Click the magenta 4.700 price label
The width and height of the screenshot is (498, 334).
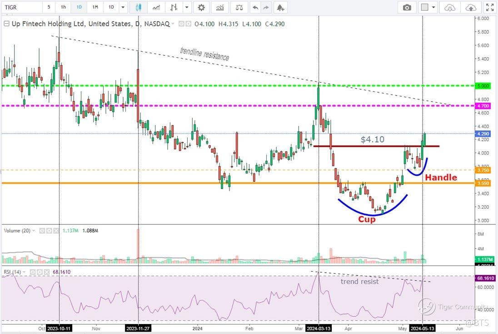(x=483, y=106)
